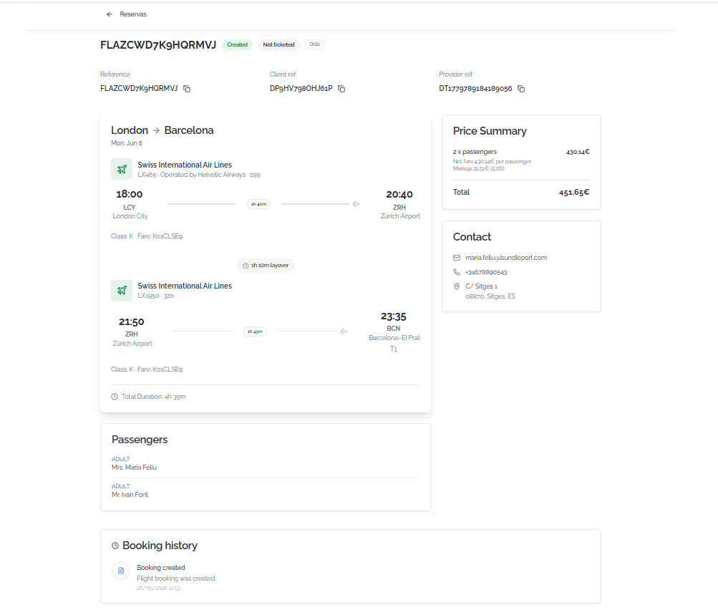Click the Passengers heading
Image resolution: width=718 pixels, height=610 pixels.
pos(140,440)
